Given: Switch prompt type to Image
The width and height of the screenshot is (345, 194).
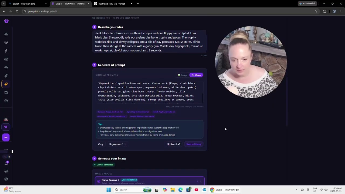Looking at the screenshot, I should point(182,75).
